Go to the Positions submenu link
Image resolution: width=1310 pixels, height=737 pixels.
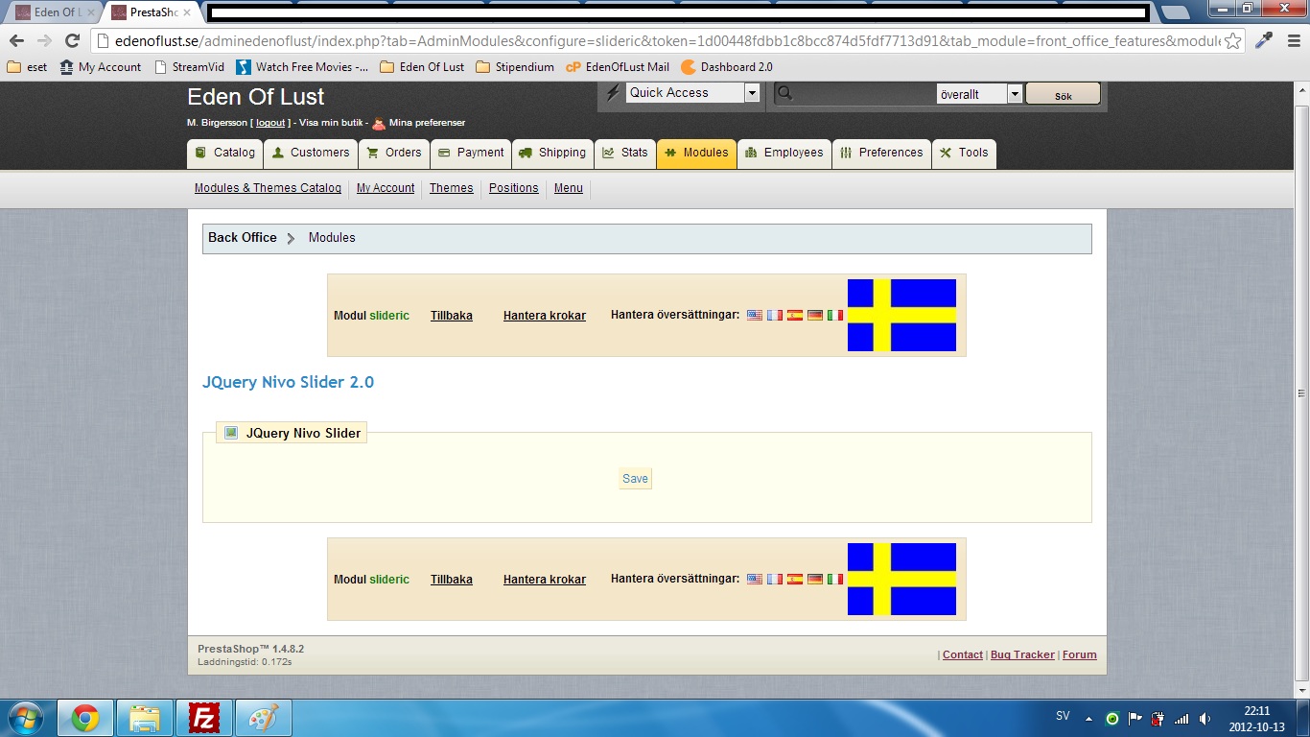point(514,188)
